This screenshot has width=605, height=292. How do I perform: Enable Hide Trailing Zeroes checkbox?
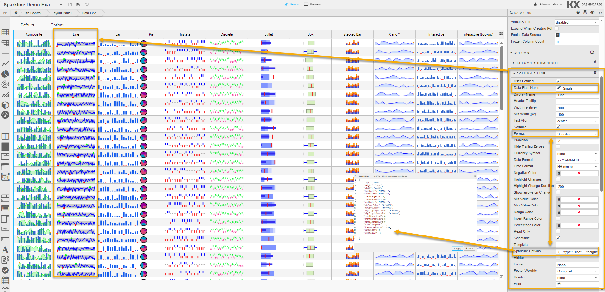tap(558, 146)
